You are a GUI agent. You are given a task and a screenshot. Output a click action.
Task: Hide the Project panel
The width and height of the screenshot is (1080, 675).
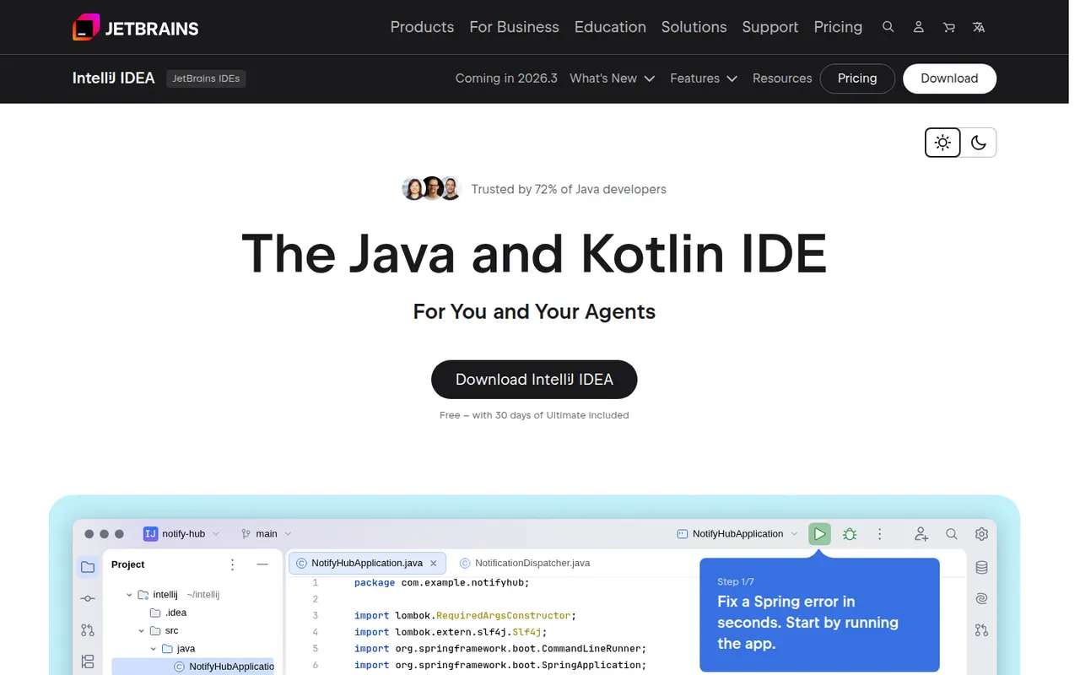point(262,564)
